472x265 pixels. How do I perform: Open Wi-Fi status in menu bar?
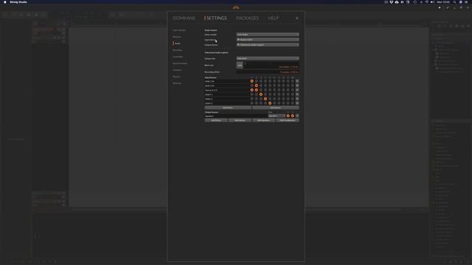[426, 2]
